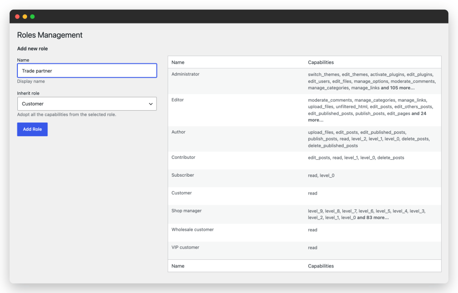
Task: Click the Capabilities column header at table top
Action: pos(320,62)
